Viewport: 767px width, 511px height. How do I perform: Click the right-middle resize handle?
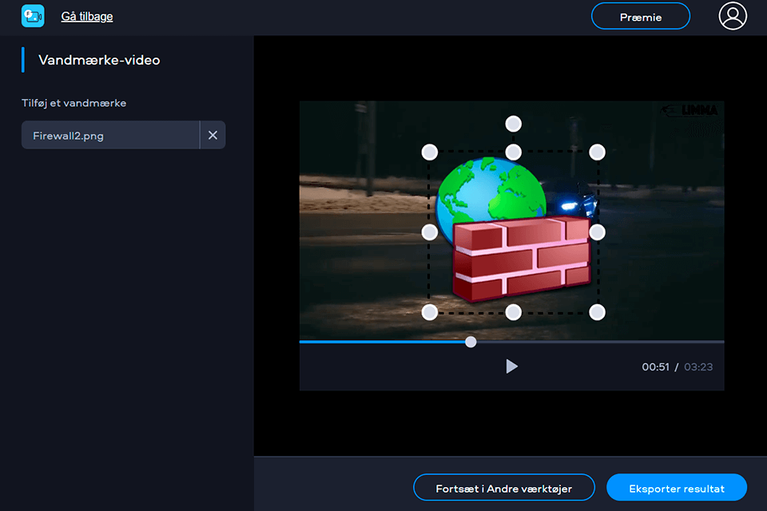coord(598,232)
